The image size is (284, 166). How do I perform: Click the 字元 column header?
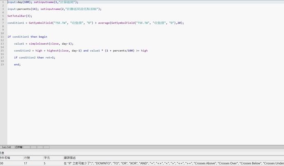tap(47, 158)
